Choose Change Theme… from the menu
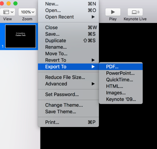The width and height of the screenshot is (157, 149). (68, 105)
